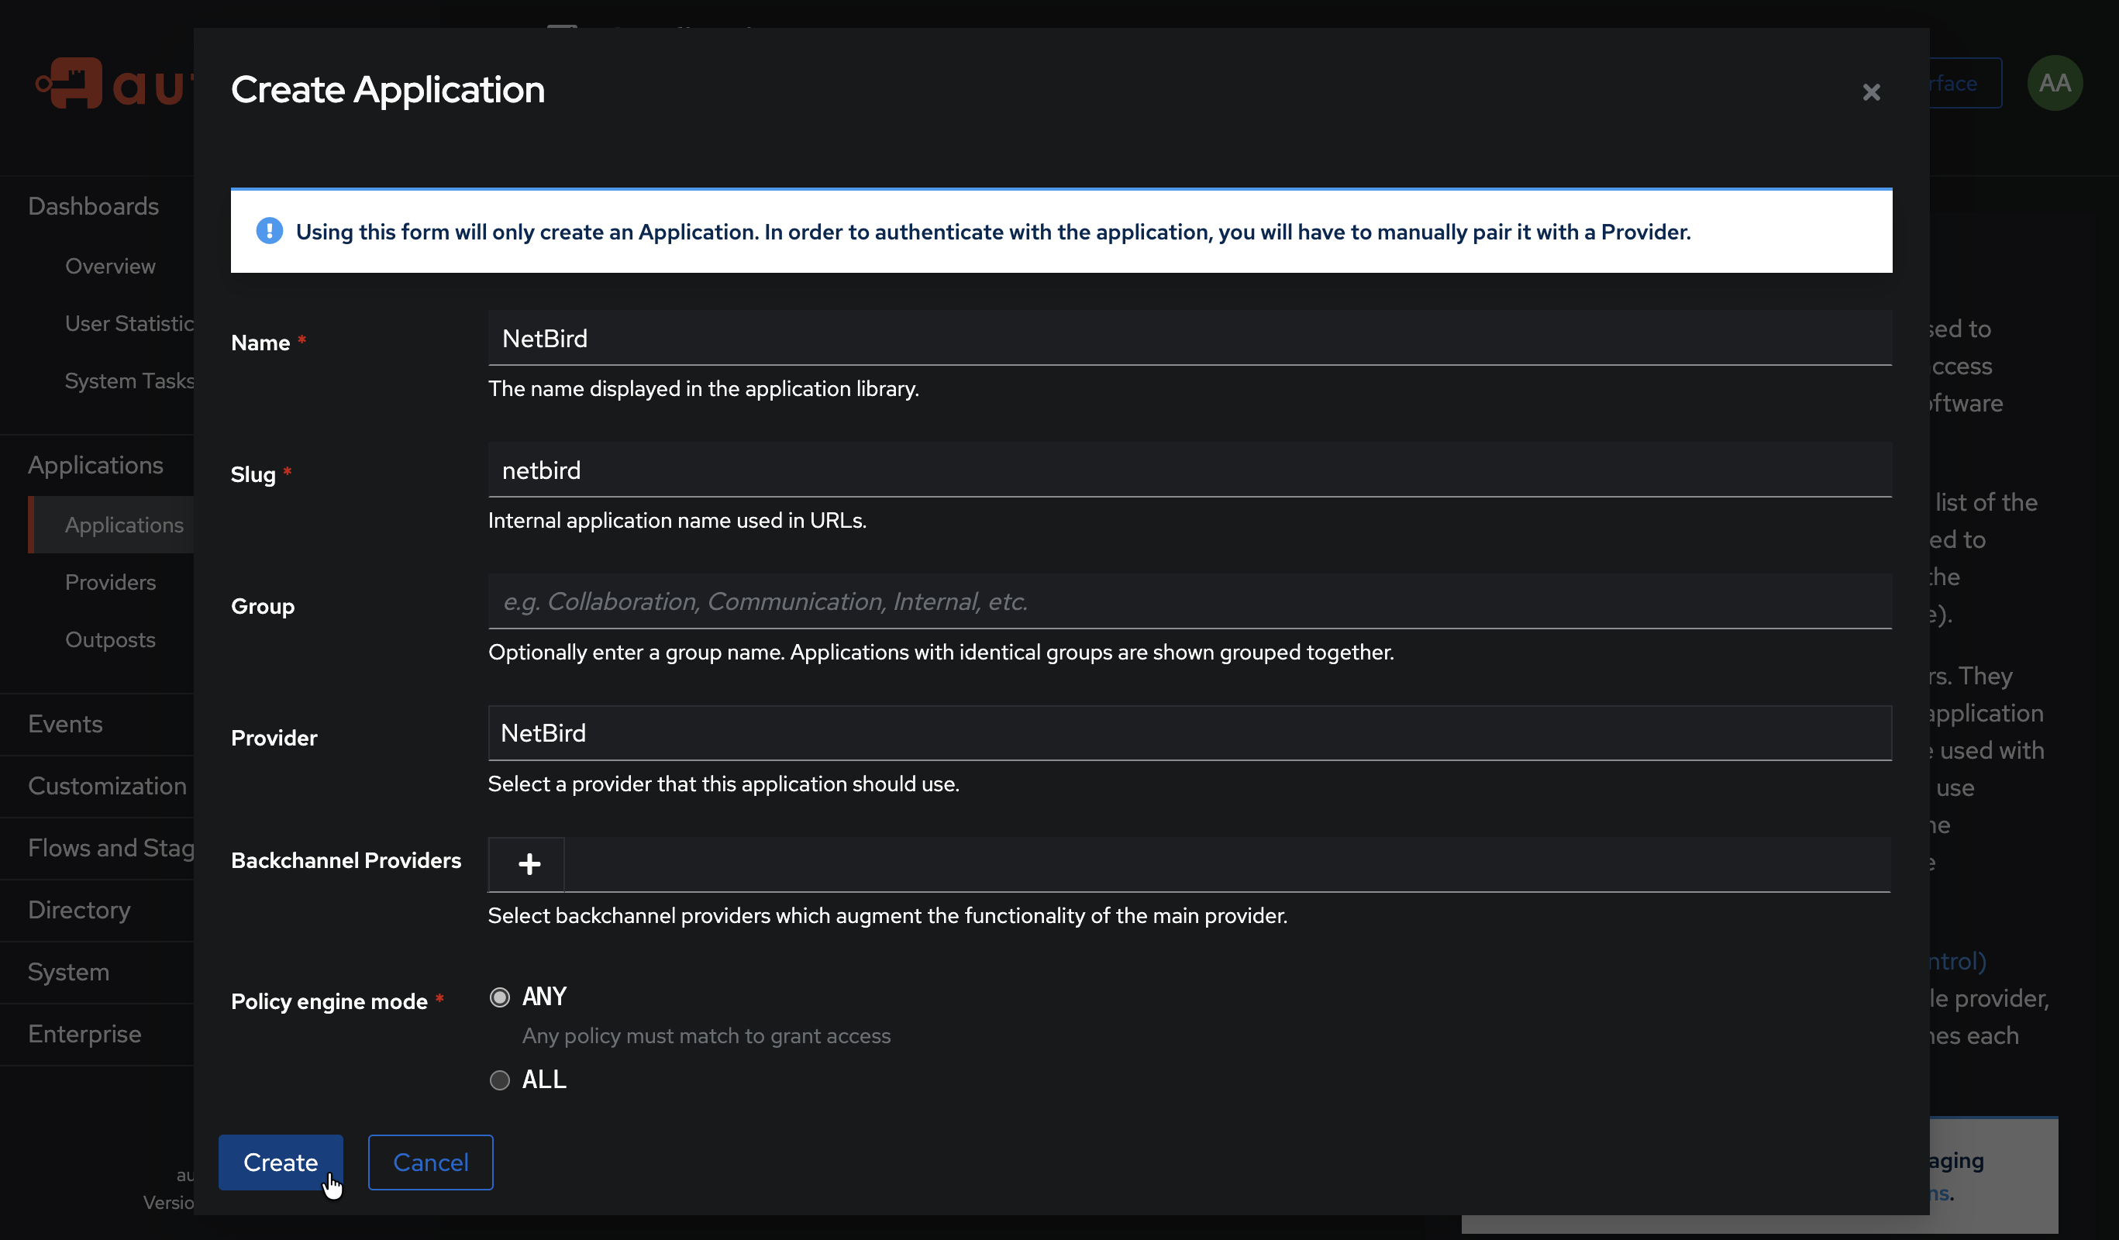The image size is (2119, 1240).
Task: Open the Directory section
Action: click(x=79, y=911)
